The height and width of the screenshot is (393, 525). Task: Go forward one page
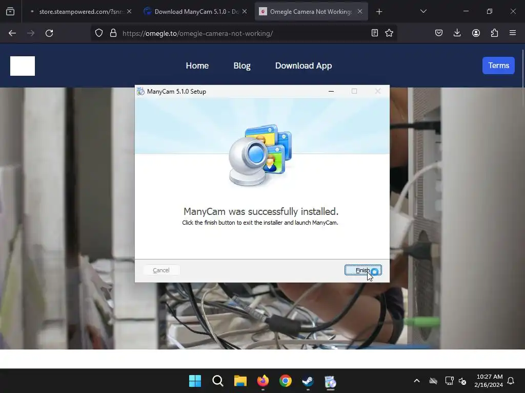pos(31,33)
